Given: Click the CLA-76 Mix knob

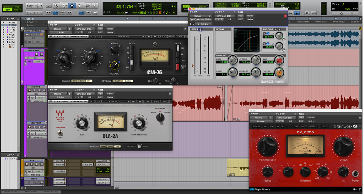Looking at the screenshot, I should (x=156, y=81).
